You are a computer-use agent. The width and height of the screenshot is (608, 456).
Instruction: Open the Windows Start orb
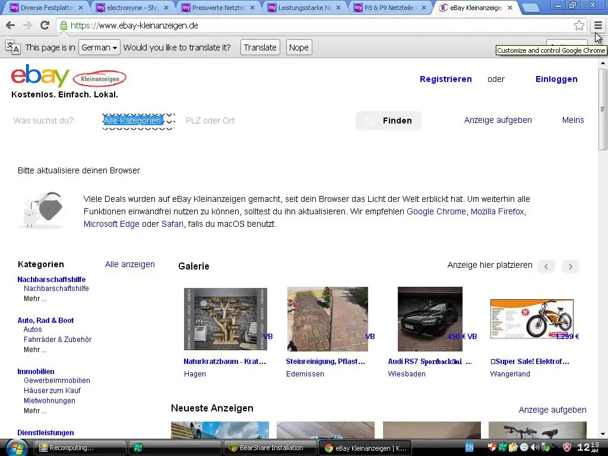coord(16,448)
